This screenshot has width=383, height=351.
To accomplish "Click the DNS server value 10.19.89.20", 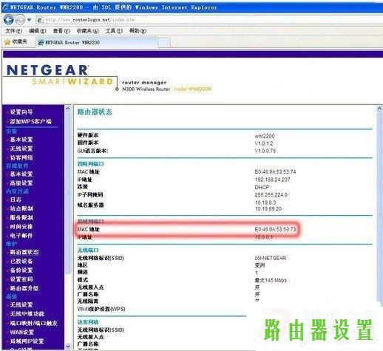I will point(268,208).
